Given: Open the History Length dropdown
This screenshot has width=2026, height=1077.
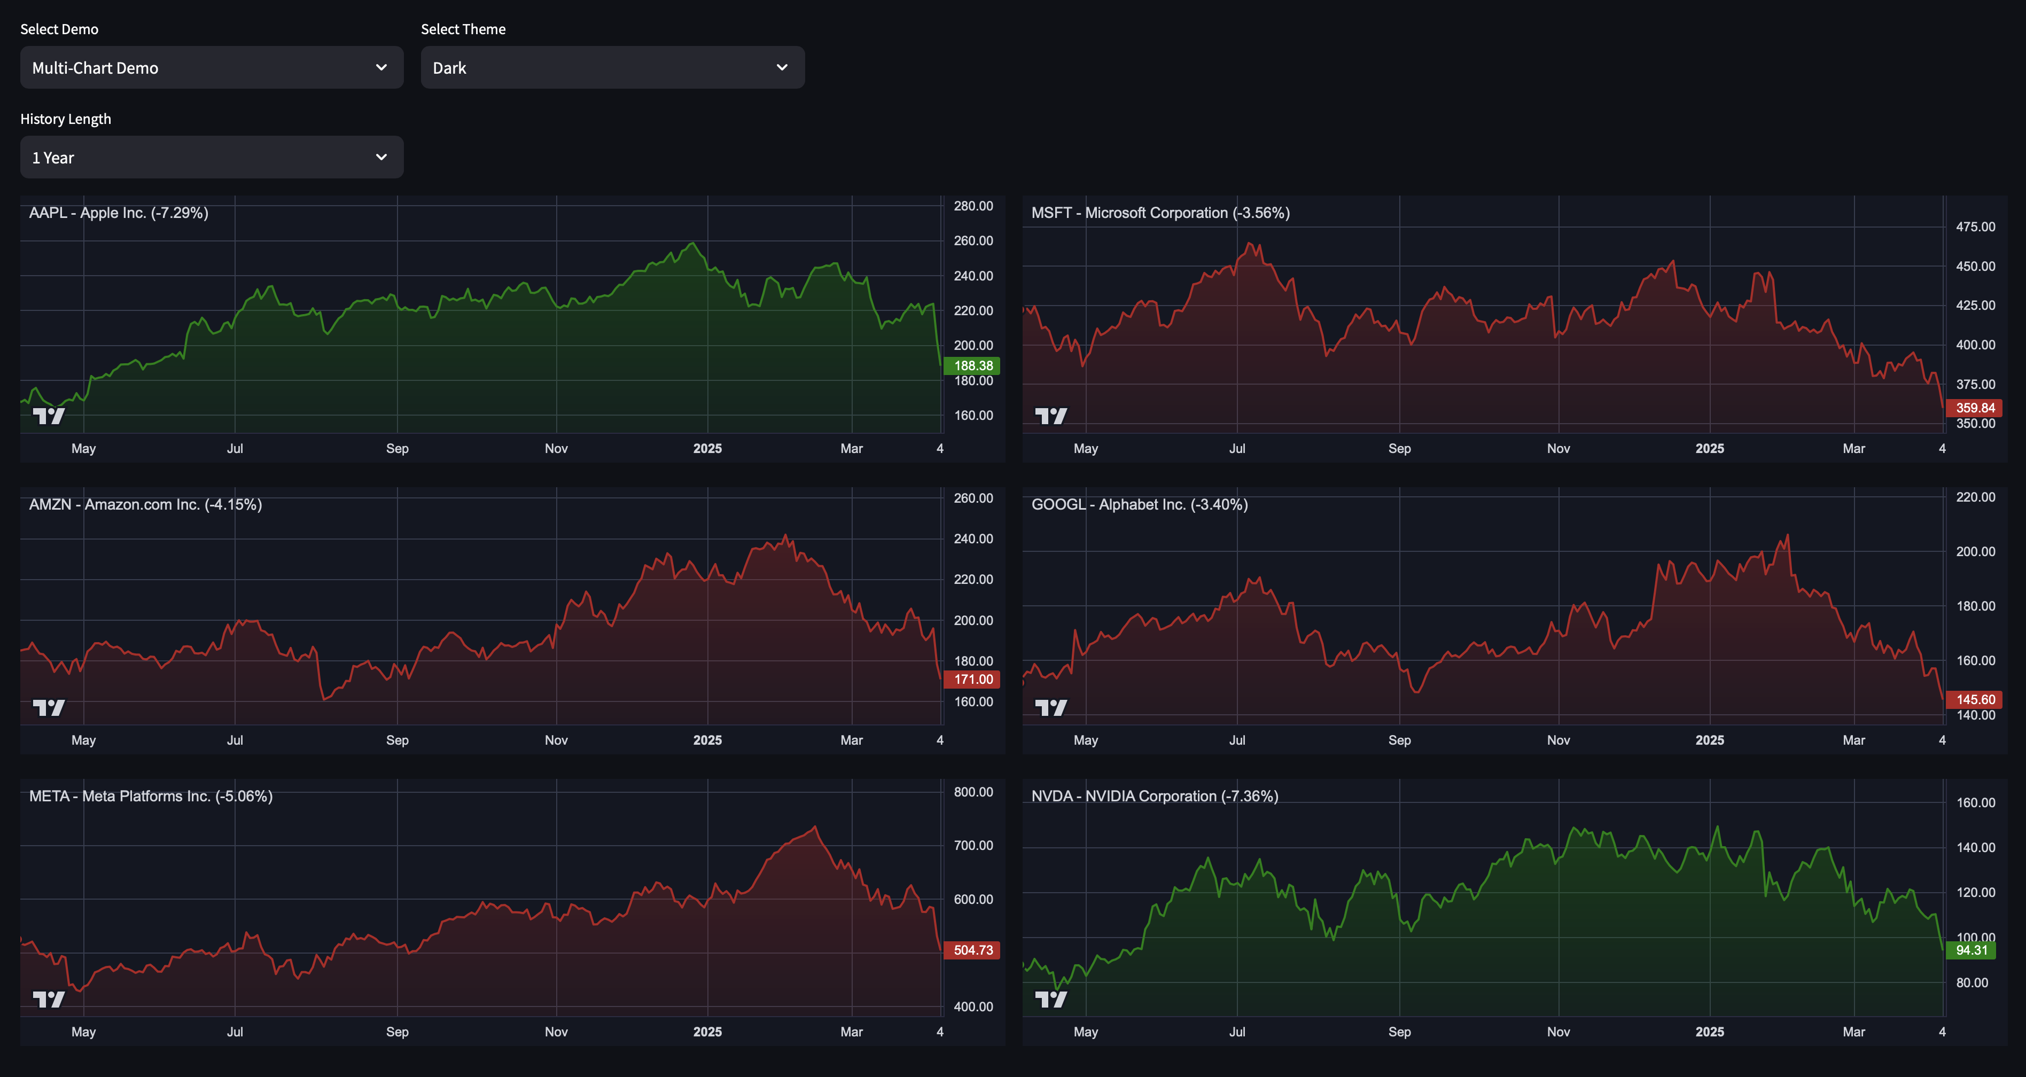Looking at the screenshot, I should point(211,157).
